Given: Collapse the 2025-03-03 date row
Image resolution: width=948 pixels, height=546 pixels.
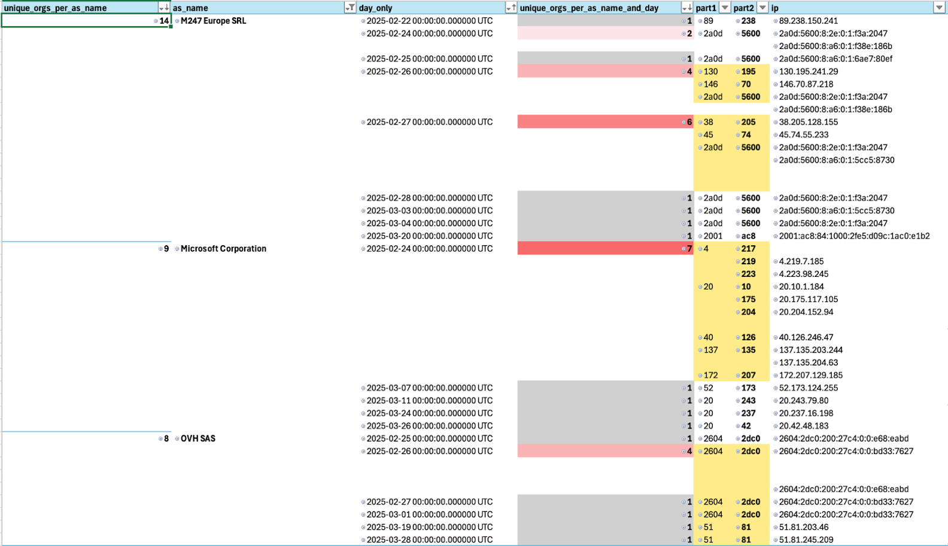Looking at the screenshot, I should click(x=363, y=211).
